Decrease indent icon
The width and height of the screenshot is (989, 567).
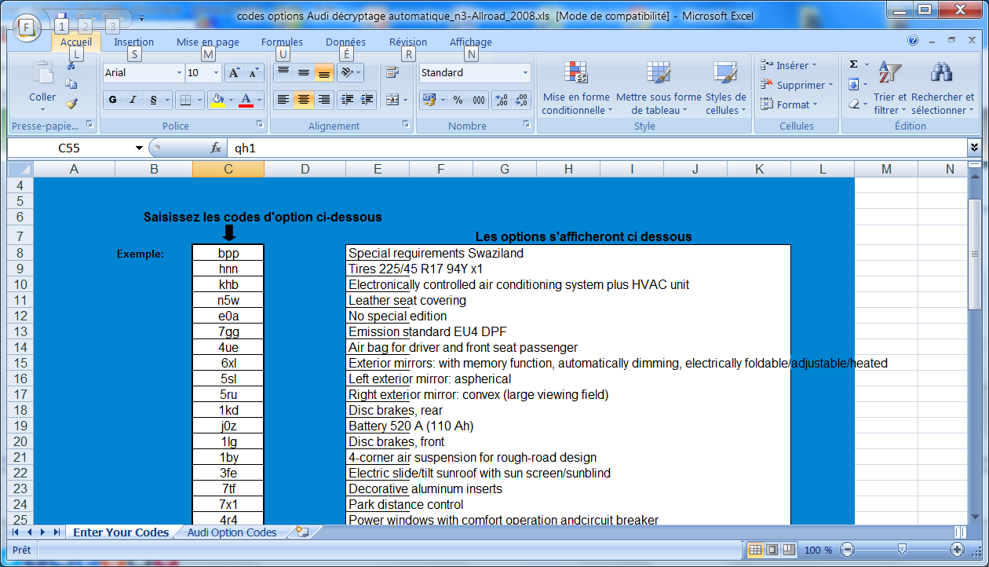pos(346,100)
